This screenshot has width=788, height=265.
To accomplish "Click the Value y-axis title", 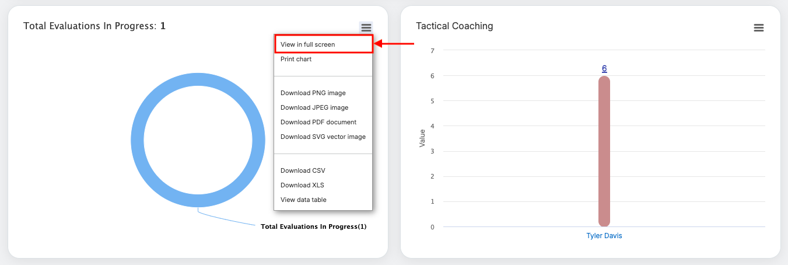I will click(x=422, y=138).
